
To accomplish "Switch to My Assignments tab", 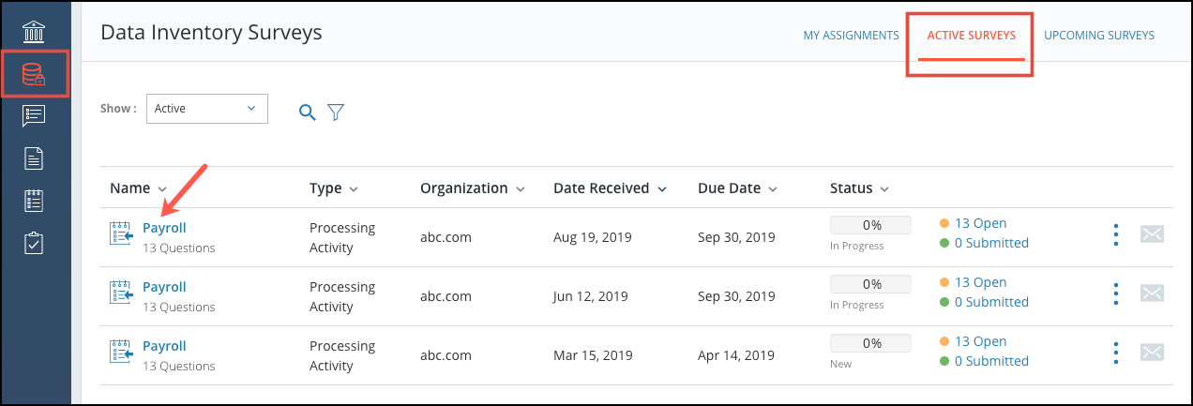I will point(852,36).
